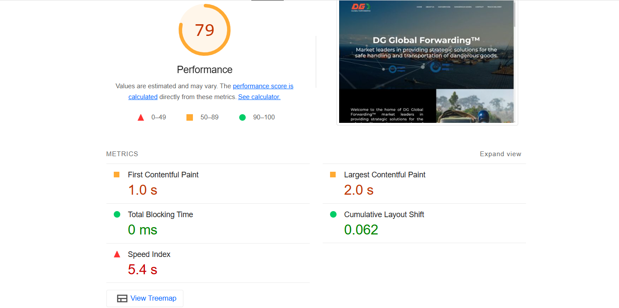
Task: Open the Expand view option for metrics
Action: 500,154
